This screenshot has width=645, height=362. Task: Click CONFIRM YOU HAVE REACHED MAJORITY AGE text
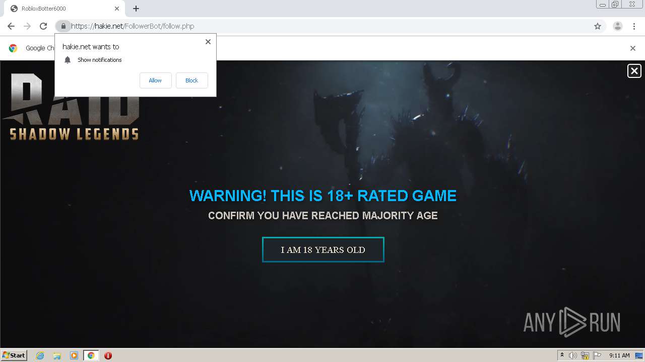click(323, 216)
